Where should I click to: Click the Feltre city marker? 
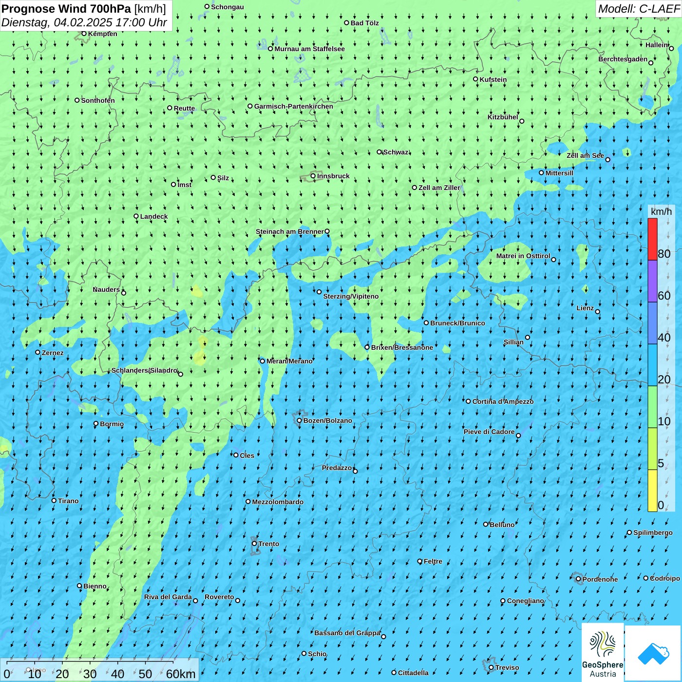click(x=420, y=561)
